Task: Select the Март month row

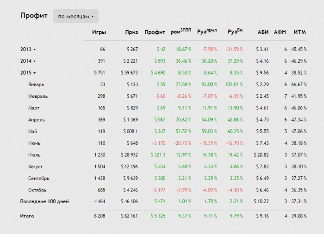Action: pos(34,108)
